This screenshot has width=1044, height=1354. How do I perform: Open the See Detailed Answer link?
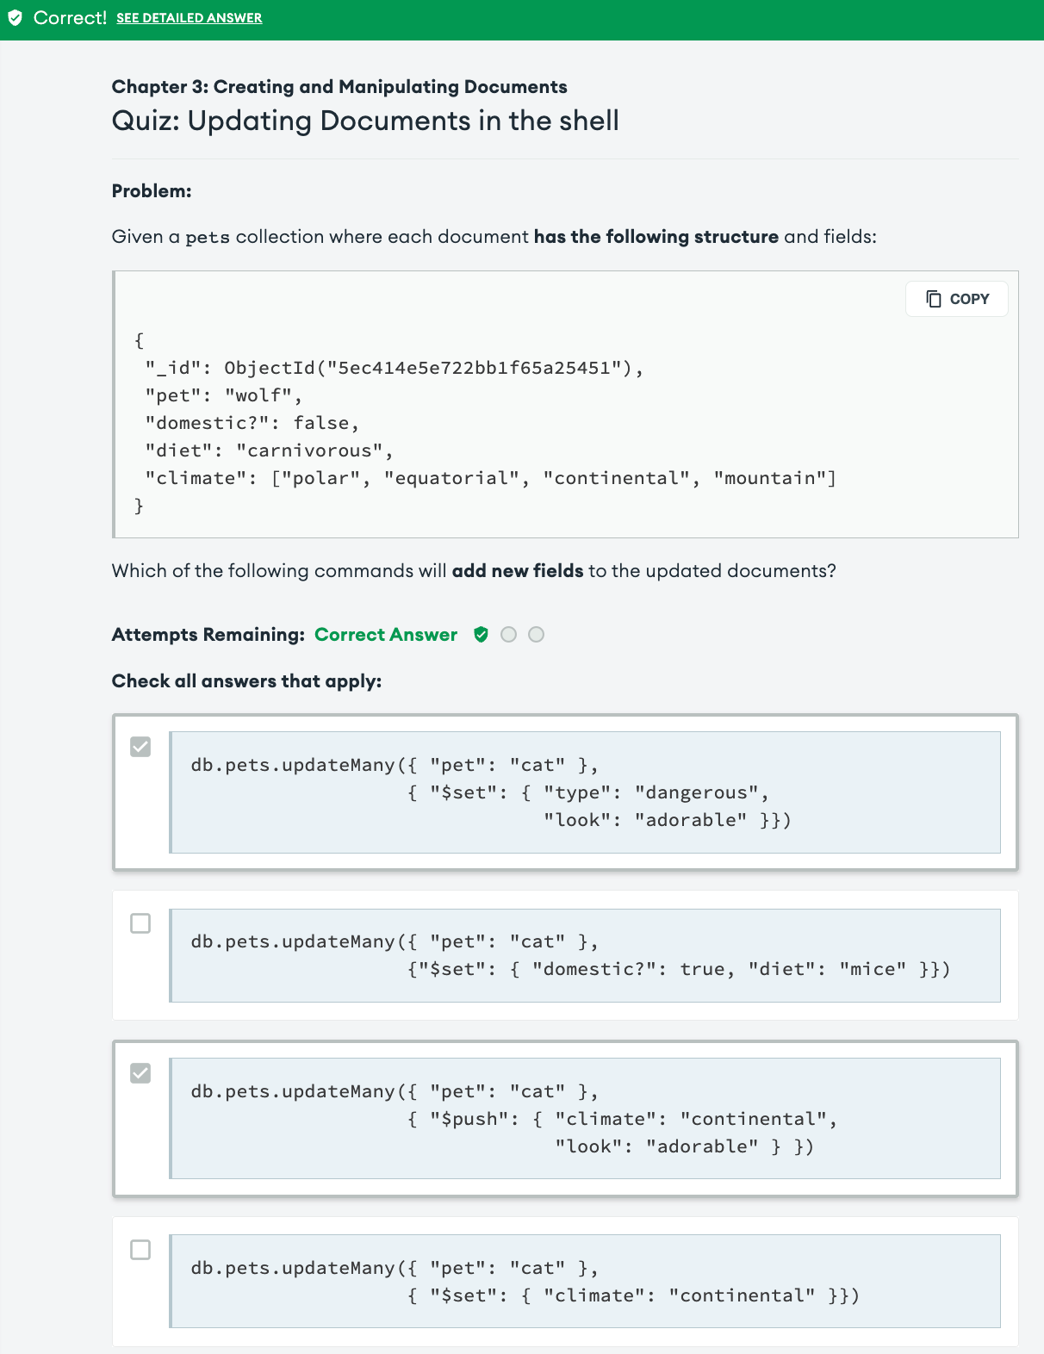pyautogui.click(x=190, y=18)
